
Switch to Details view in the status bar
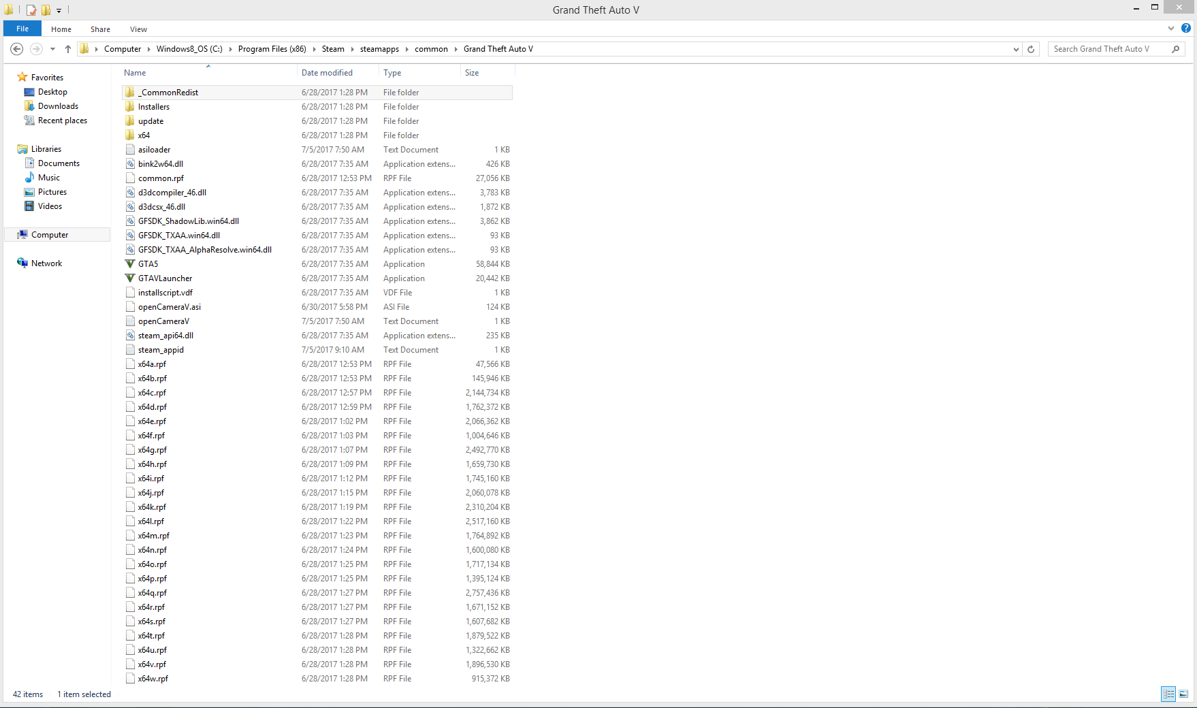click(x=1169, y=694)
